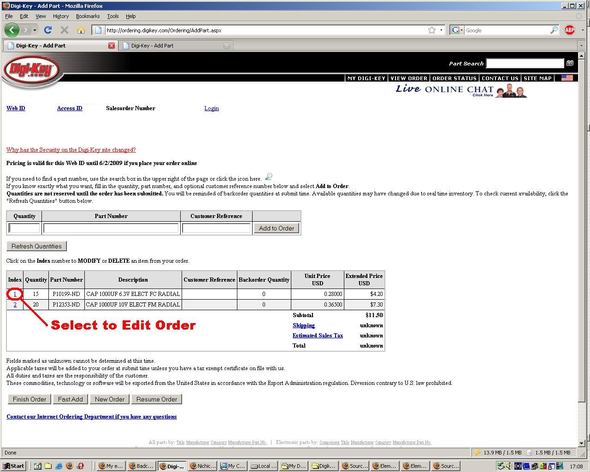Click the Quantity input field
This screenshot has height=472, width=590.
click(24, 228)
